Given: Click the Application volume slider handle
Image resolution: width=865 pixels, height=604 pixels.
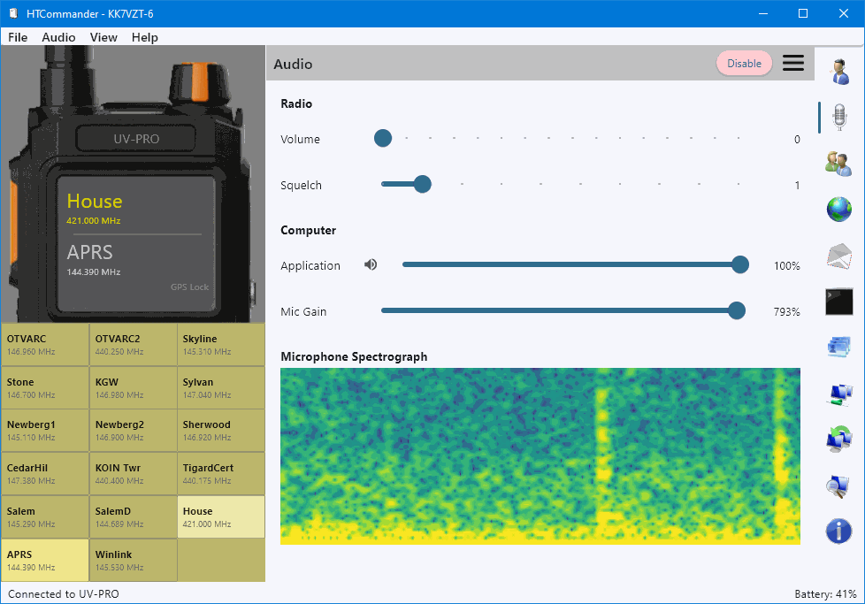Looking at the screenshot, I should pos(740,264).
